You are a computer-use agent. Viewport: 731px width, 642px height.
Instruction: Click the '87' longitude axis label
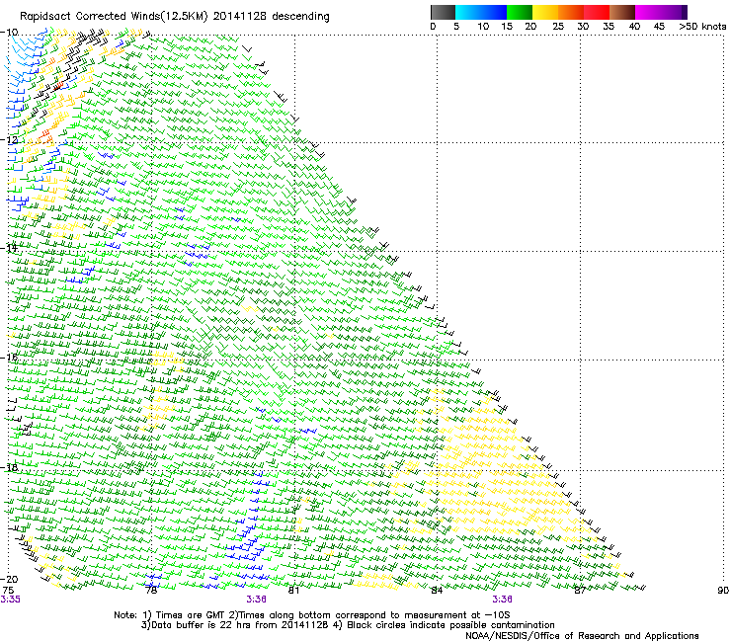click(x=580, y=591)
